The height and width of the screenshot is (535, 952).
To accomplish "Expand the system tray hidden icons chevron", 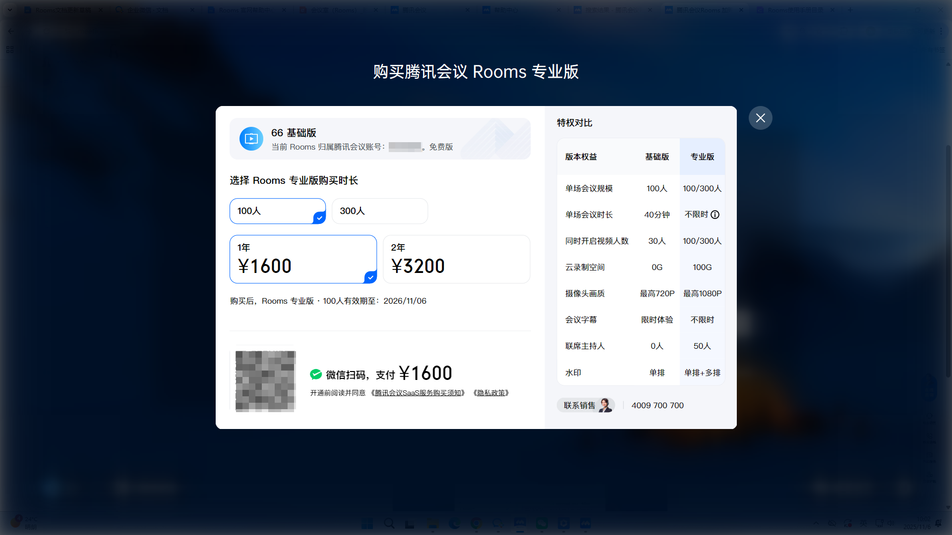I will (x=816, y=523).
